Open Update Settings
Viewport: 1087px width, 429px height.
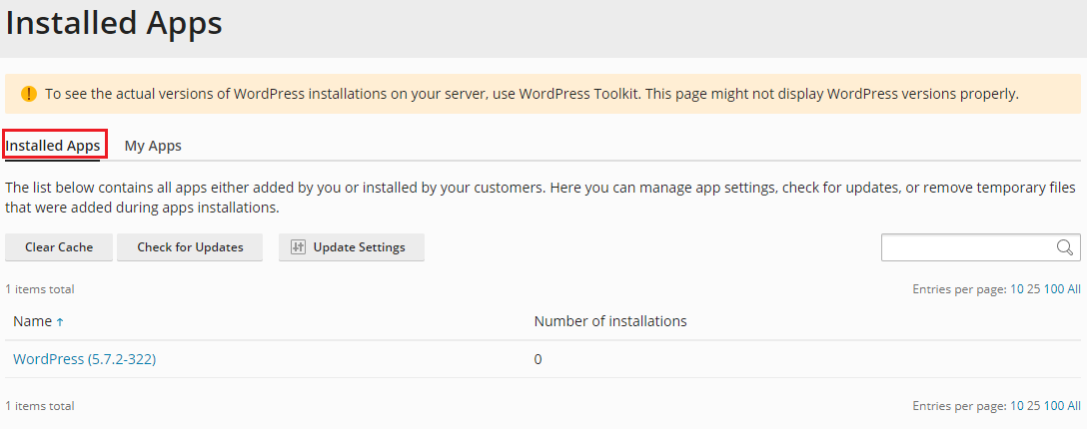pos(352,247)
